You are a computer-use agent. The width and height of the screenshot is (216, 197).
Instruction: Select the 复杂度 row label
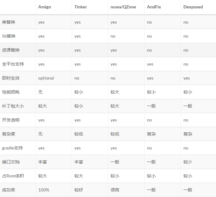(8, 134)
